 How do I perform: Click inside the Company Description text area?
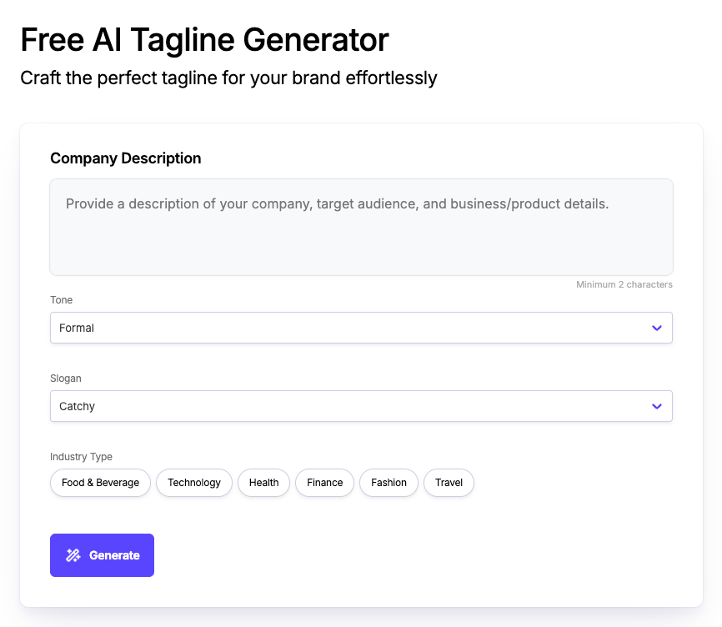361,227
